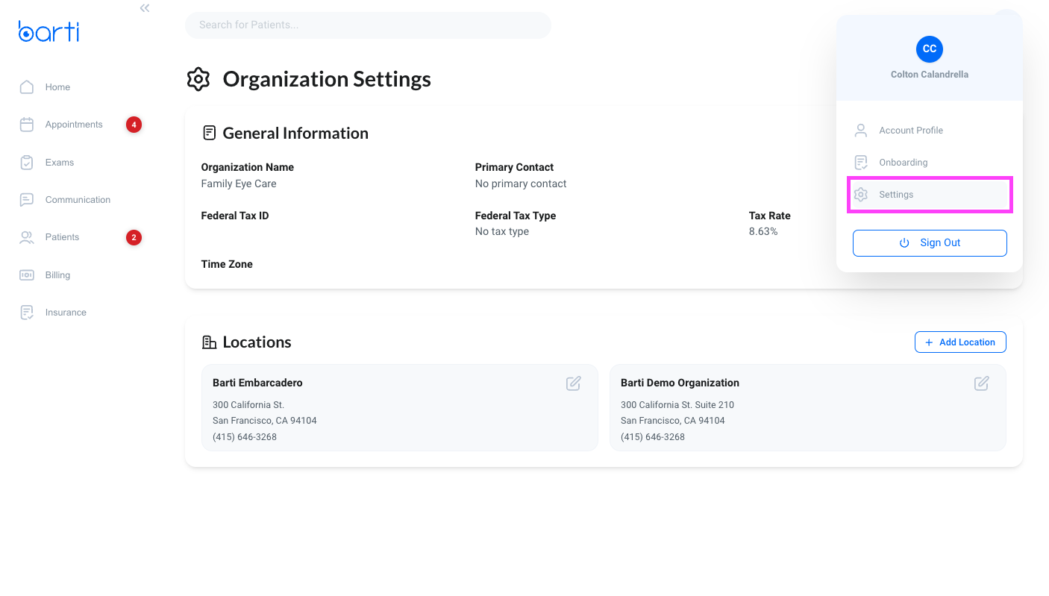Image resolution: width=1049 pixels, height=596 pixels.
Task: Open the Billing page
Action: click(57, 275)
